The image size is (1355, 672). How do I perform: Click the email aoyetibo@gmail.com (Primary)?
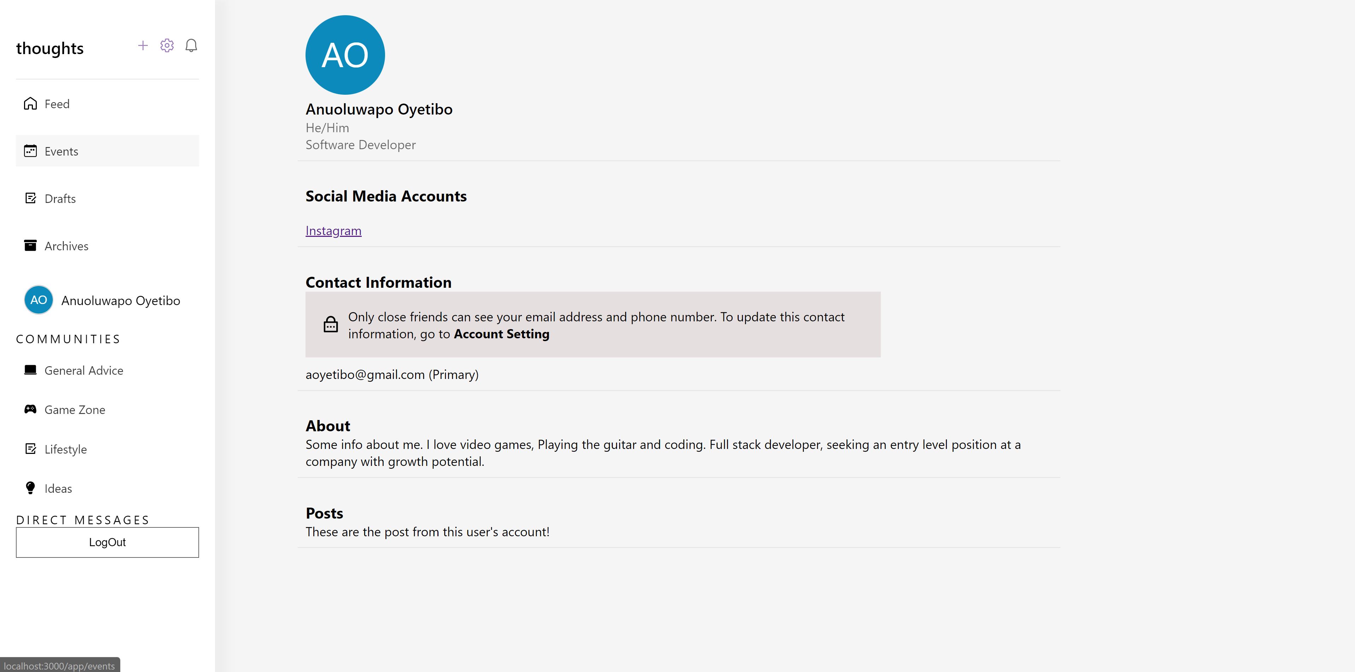pos(392,374)
